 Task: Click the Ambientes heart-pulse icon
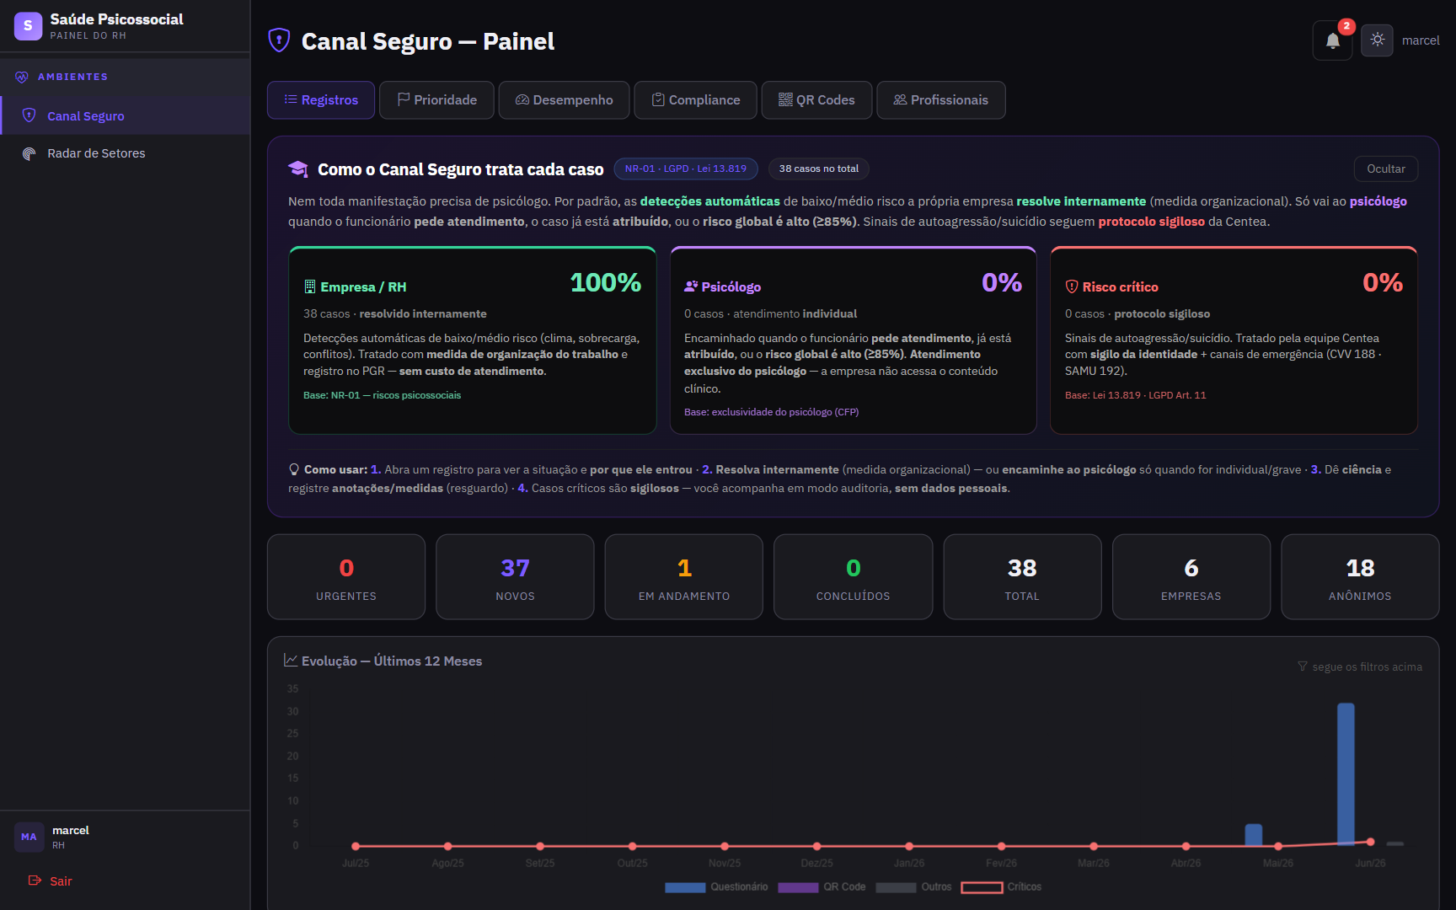(22, 77)
